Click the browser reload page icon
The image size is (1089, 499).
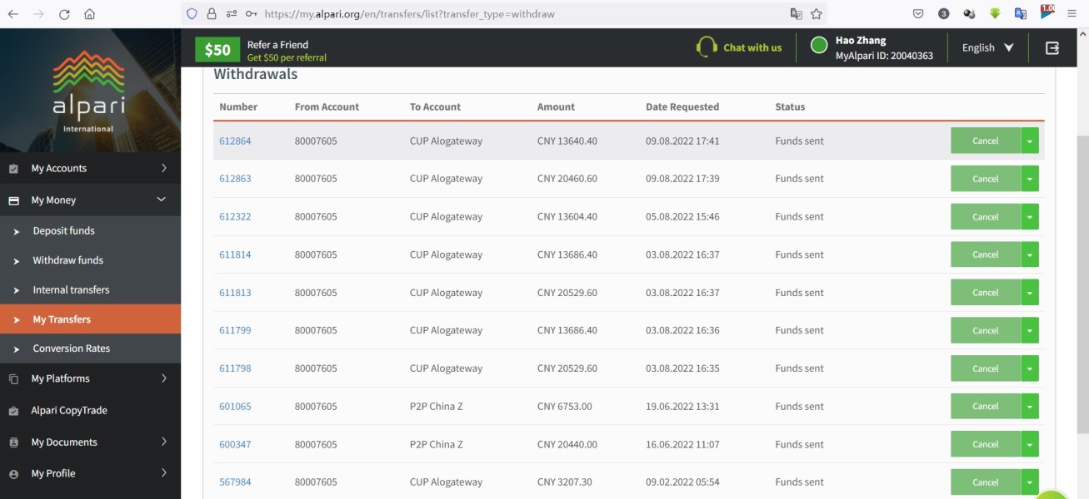pos(64,14)
